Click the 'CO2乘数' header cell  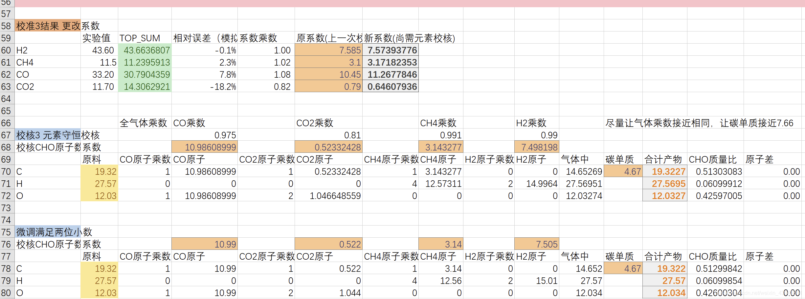tap(328, 123)
